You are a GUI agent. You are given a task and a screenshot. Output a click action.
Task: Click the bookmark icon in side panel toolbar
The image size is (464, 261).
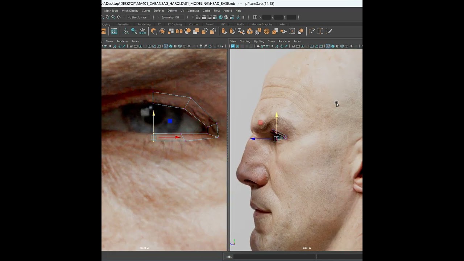pos(272,46)
